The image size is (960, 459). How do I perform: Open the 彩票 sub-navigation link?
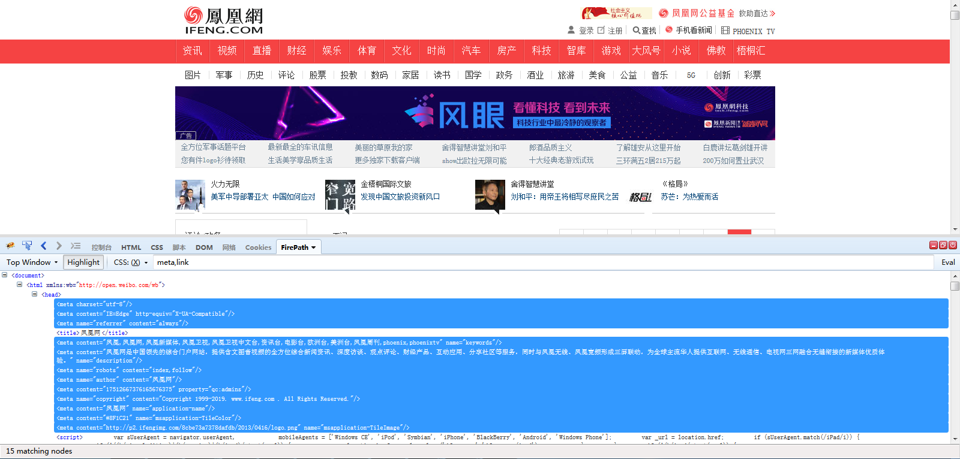pyautogui.click(x=752, y=75)
